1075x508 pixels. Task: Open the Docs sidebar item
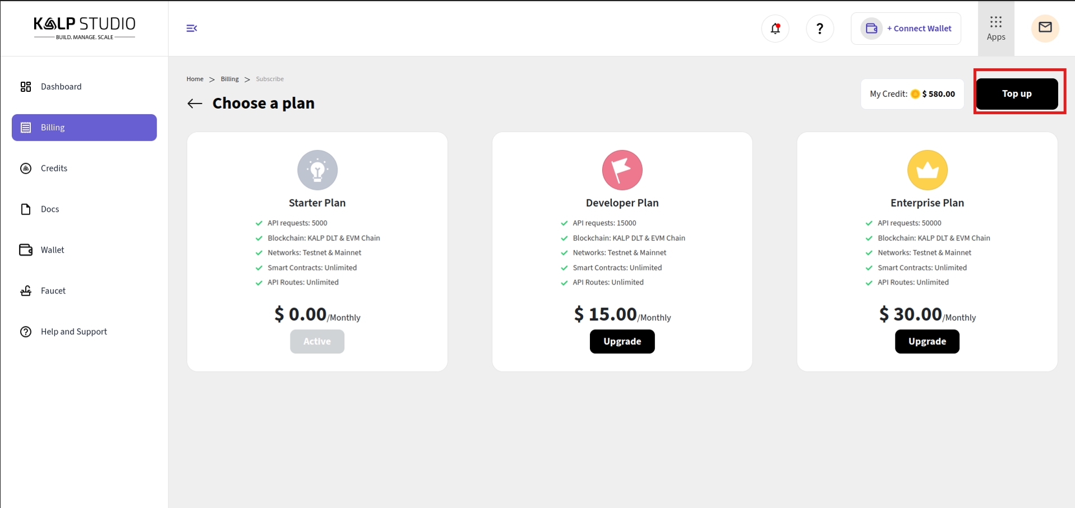[50, 209]
